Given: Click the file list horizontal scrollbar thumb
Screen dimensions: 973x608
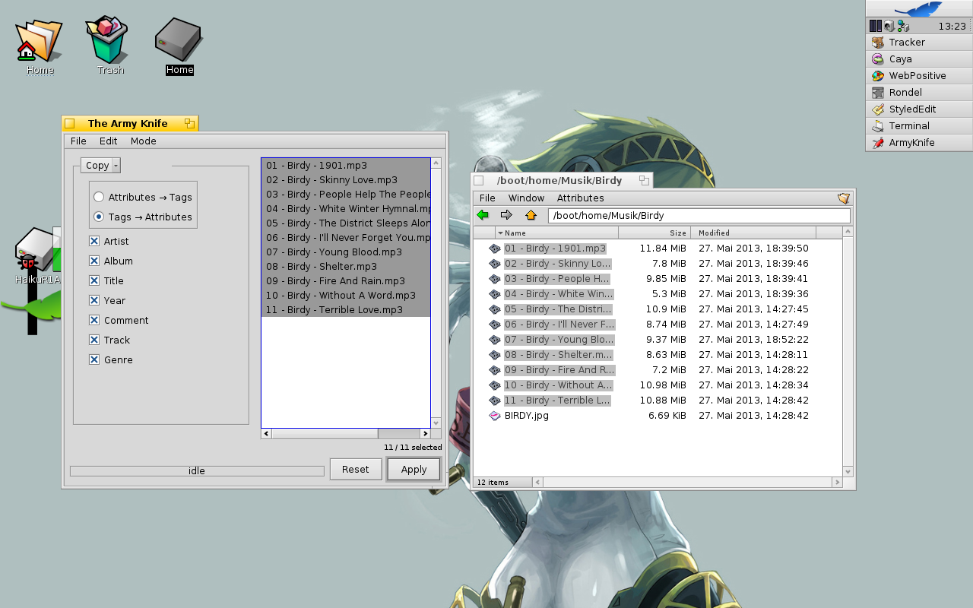Looking at the screenshot, I should tap(325, 433).
